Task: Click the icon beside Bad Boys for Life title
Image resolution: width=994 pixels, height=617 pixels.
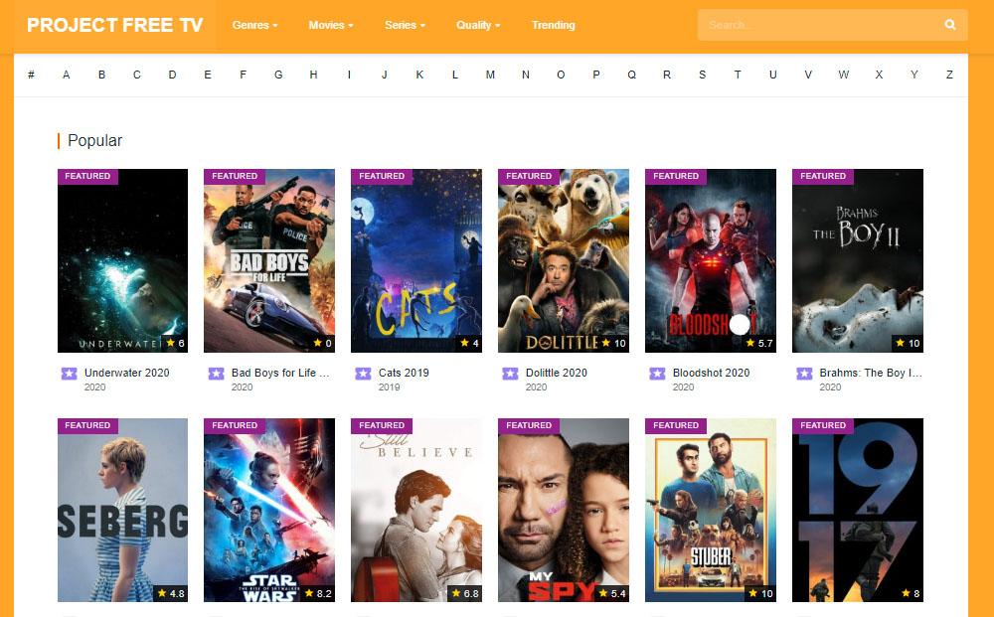Action: [216, 374]
